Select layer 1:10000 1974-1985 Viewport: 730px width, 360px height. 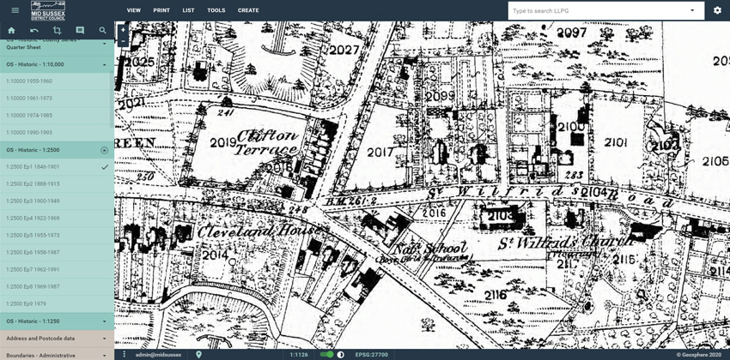57,115
